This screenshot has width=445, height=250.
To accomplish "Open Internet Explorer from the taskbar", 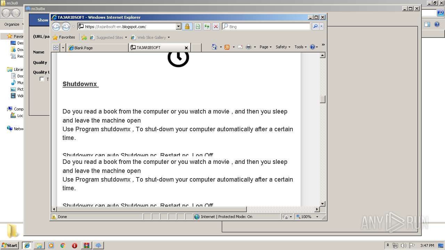I will point(27,245).
